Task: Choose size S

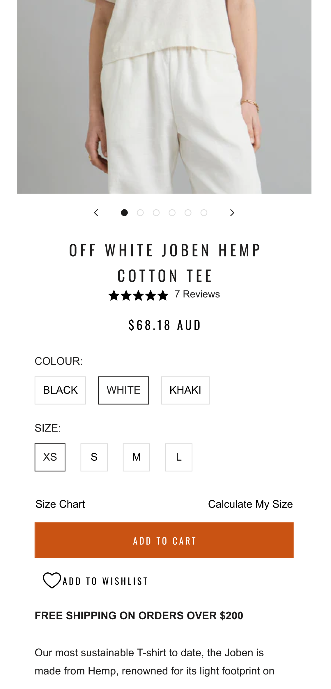Action: pos(94,457)
